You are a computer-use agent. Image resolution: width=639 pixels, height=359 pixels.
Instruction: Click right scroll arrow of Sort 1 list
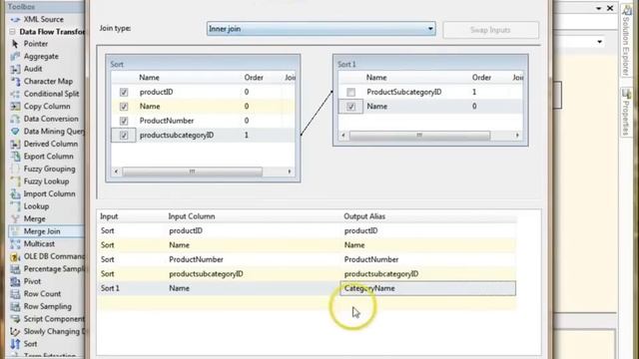517,136
